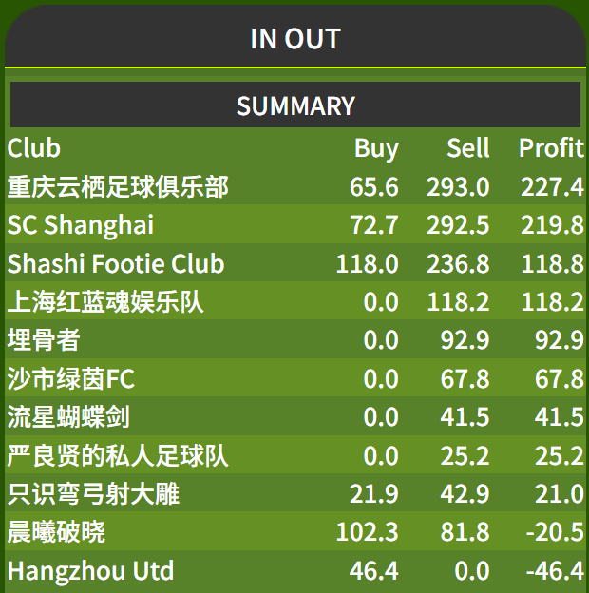Sort by the Sell column header

coord(468,147)
